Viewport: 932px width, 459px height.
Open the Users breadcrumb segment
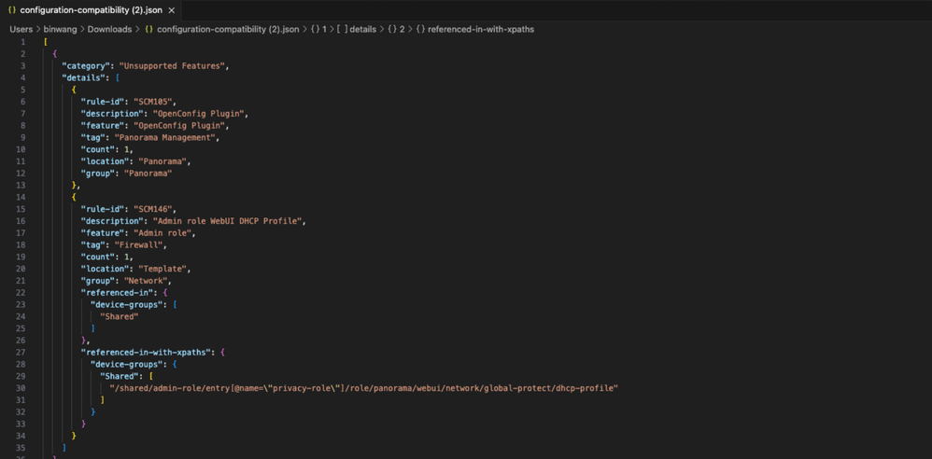[x=21, y=29]
